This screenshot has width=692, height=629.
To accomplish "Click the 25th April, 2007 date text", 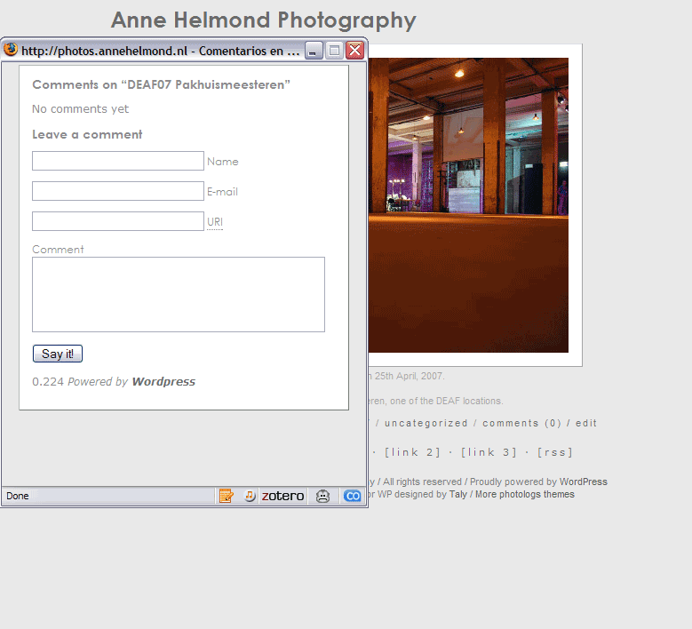I will [410, 376].
